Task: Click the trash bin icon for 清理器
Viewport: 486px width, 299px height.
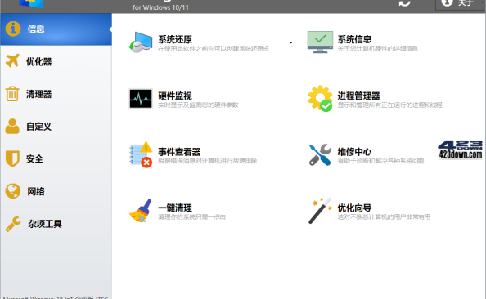Action: 12,94
